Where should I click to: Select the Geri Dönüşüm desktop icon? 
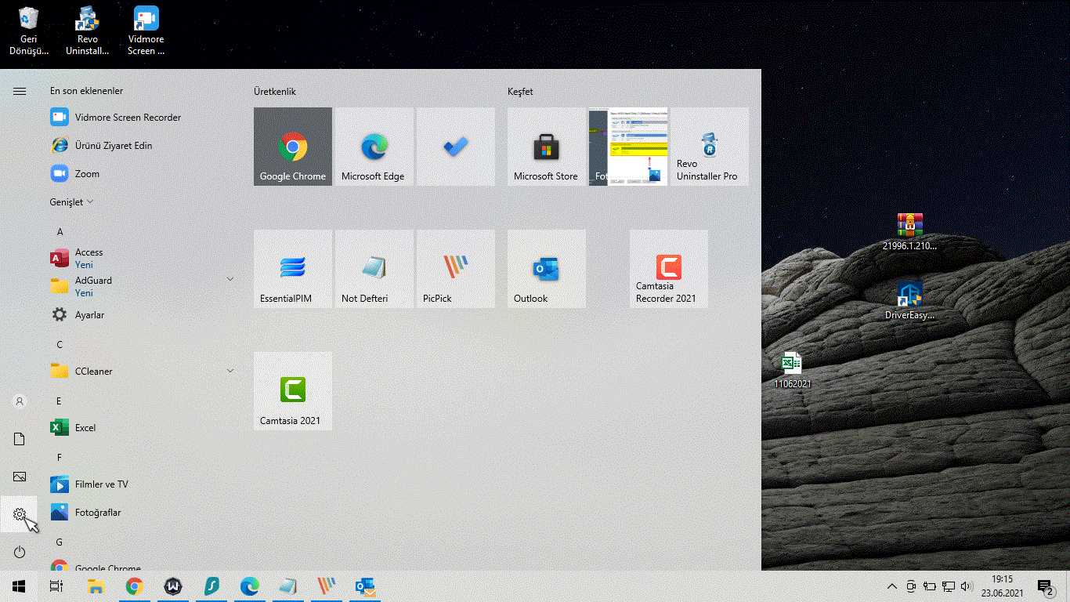point(29,31)
